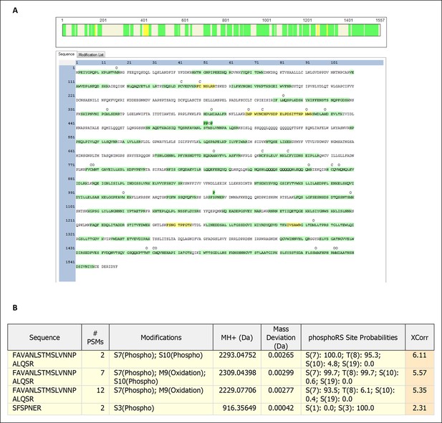This screenshot has width=442, height=423.
Task: Click the row label 441 in sequence view
Action: [71, 123]
